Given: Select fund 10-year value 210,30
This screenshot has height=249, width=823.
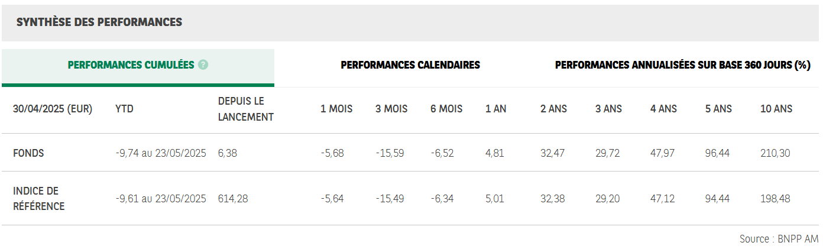Looking at the screenshot, I should (x=775, y=153).
